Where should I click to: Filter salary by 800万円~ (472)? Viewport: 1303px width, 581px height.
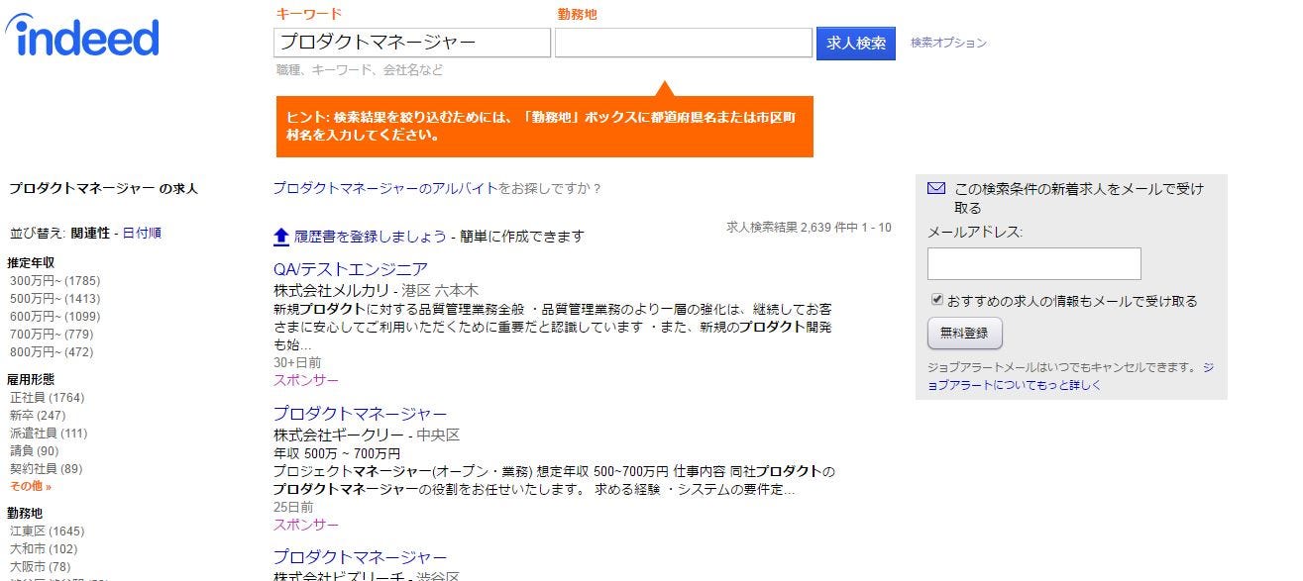[52, 352]
